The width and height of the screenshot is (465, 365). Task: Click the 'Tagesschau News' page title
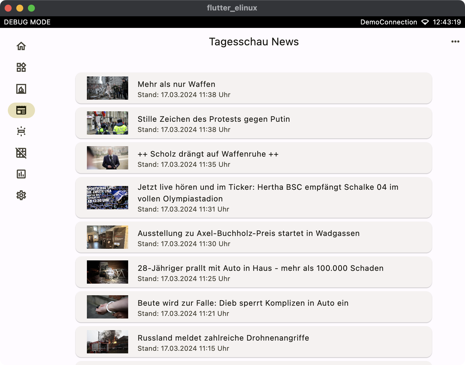coord(254,42)
